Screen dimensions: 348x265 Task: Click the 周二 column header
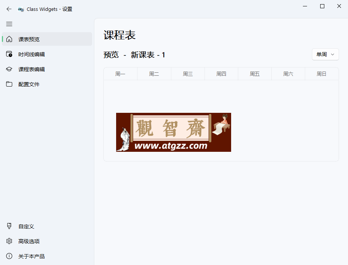coord(154,74)
